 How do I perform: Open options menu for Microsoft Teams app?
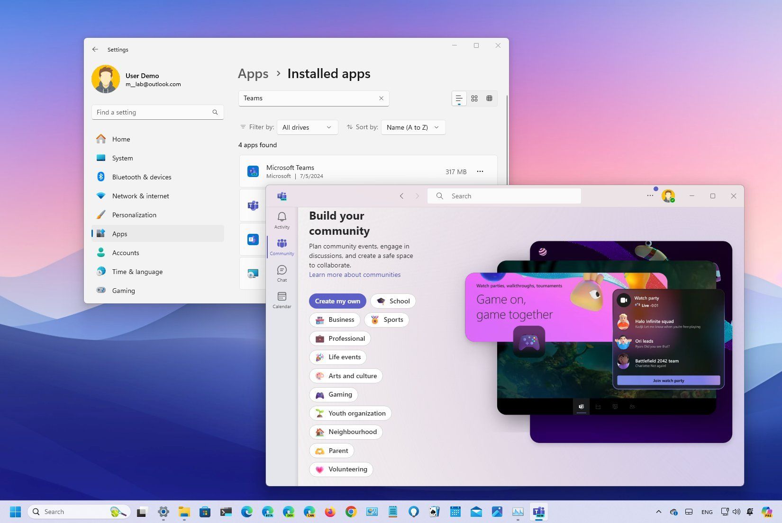tap(480, 171)
